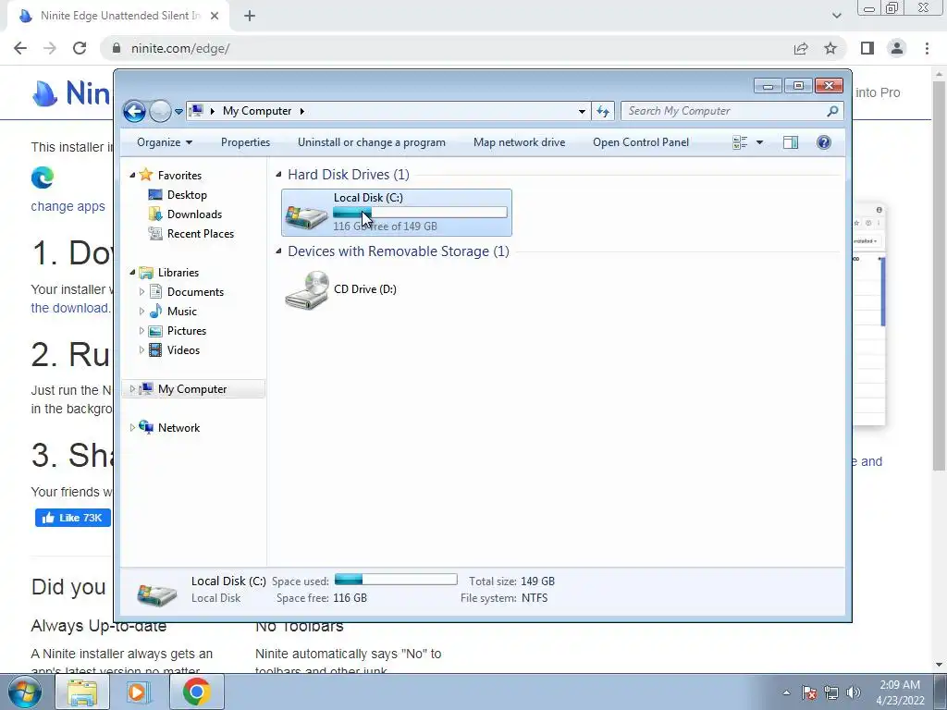Image resolution: width=947 pixels, height=710 pixels.
Task: Open the Chrome side panel icon
Action: click(867, 48)
